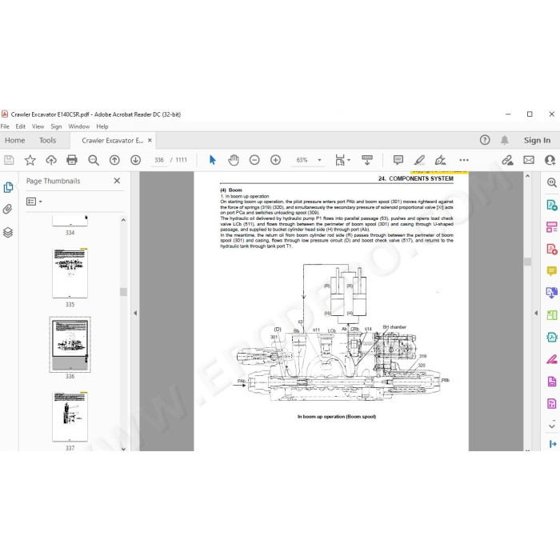Open the Window menu
This screenshot has height=560, width=560.
(x=79, y=126)
